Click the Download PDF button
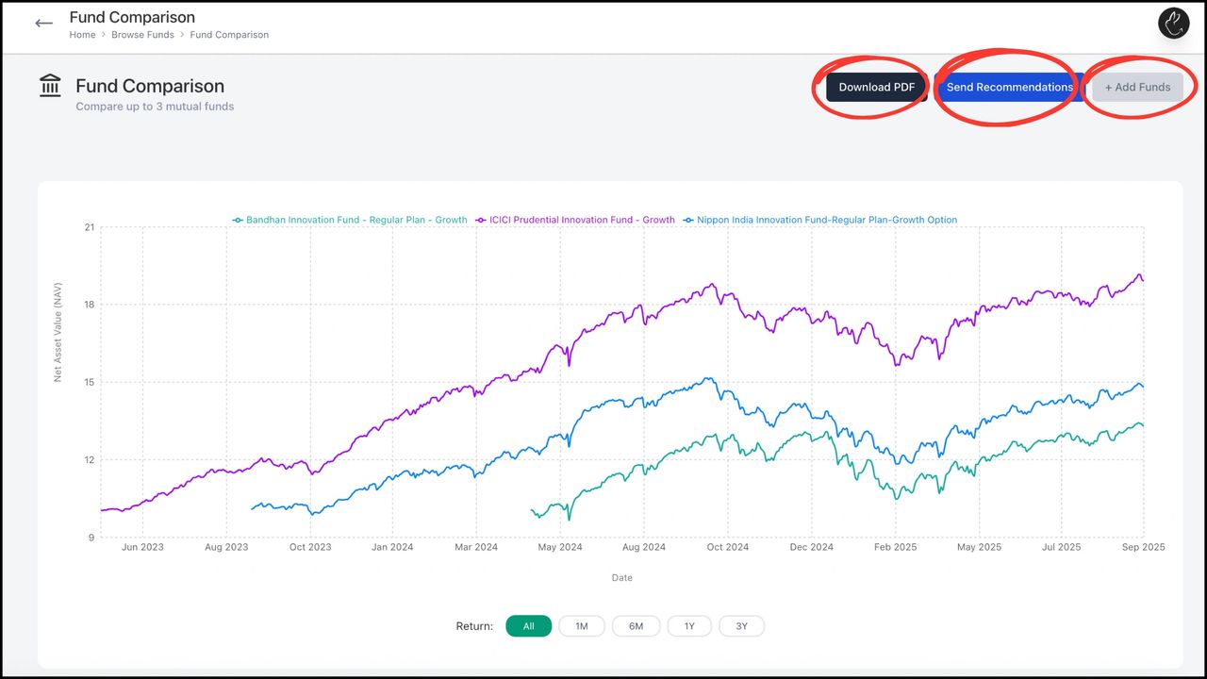Viewport: 1207px width, 679px height. click(875, 87)
